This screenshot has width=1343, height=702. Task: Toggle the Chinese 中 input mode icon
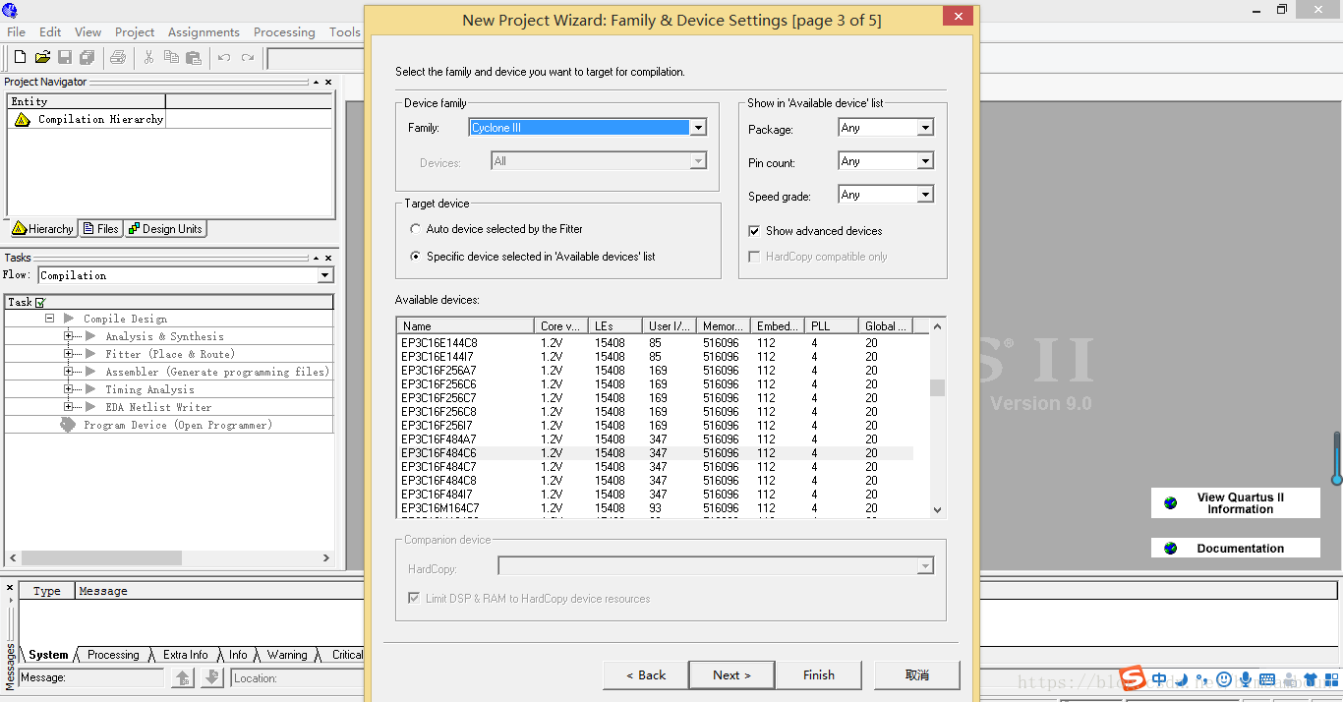1160,679
